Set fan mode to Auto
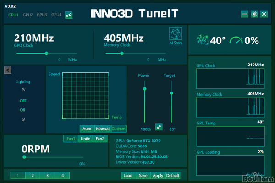 pos(87,129)
